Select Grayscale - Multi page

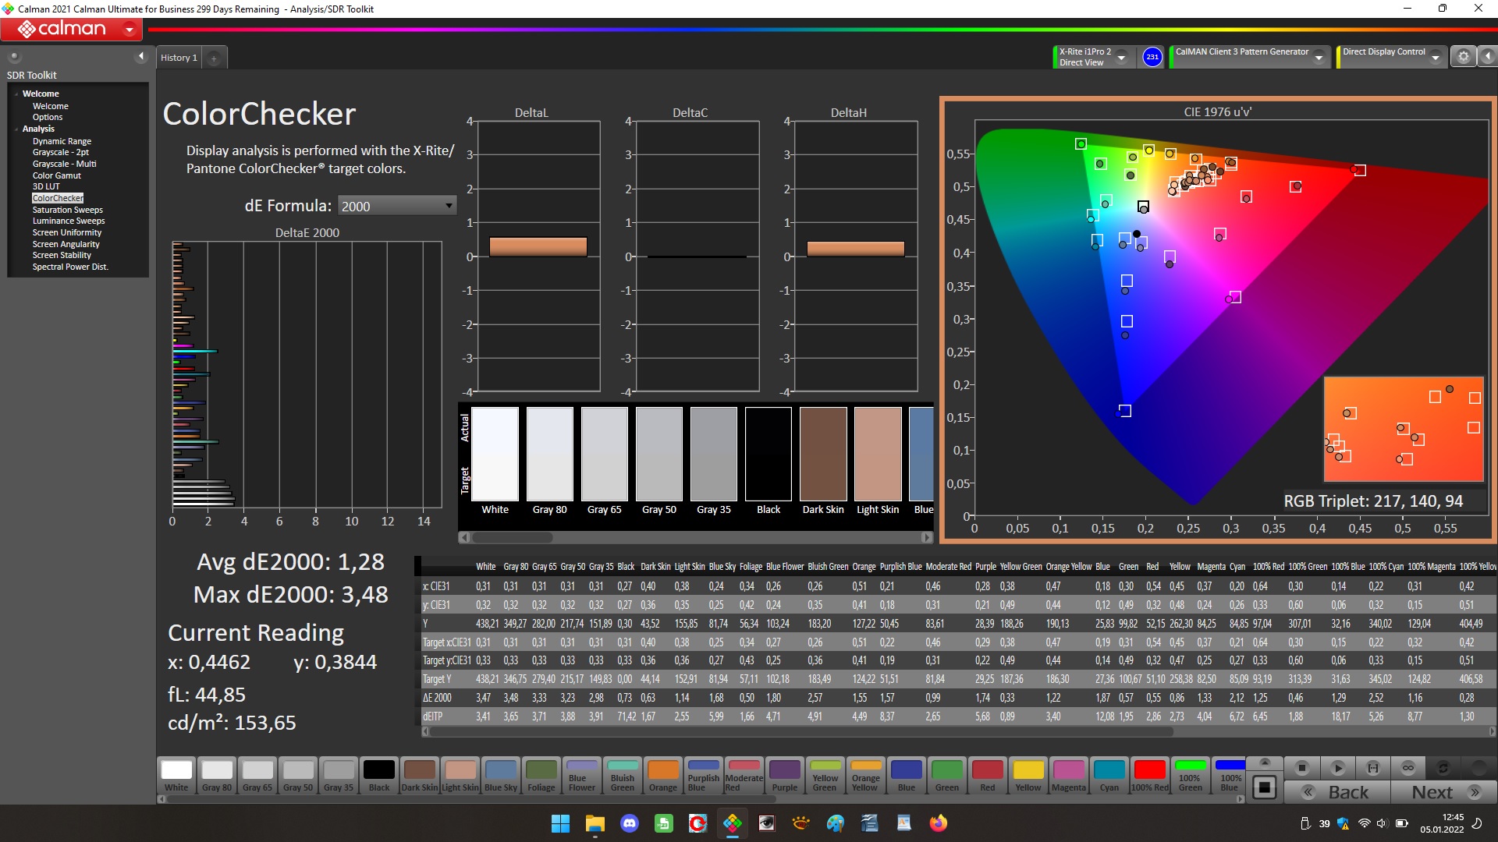pos(64,164)
